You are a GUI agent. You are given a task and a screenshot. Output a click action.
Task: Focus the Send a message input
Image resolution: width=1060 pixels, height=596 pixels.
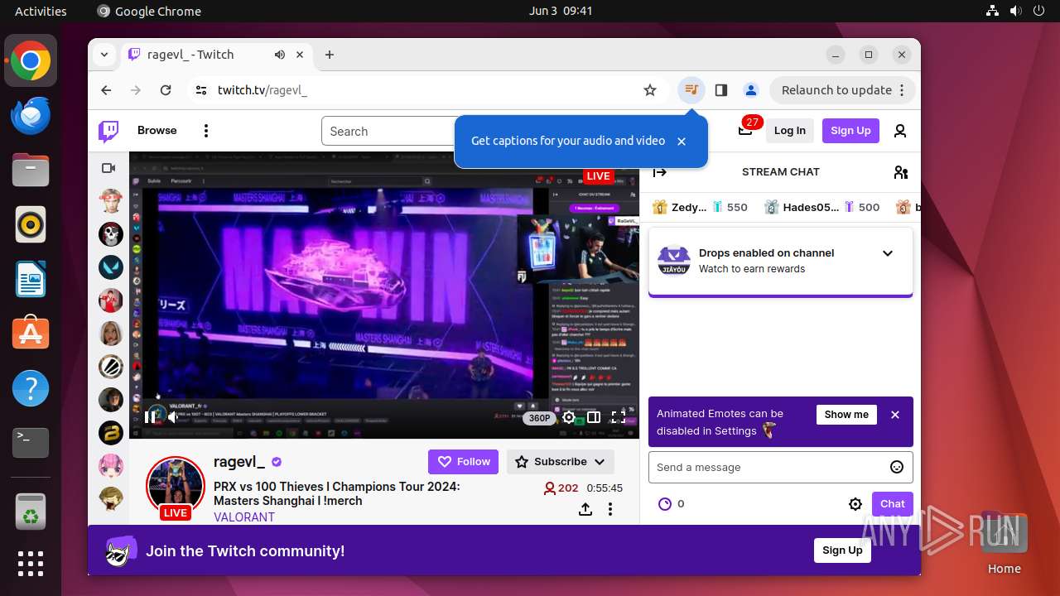click(x=781, y=467)
